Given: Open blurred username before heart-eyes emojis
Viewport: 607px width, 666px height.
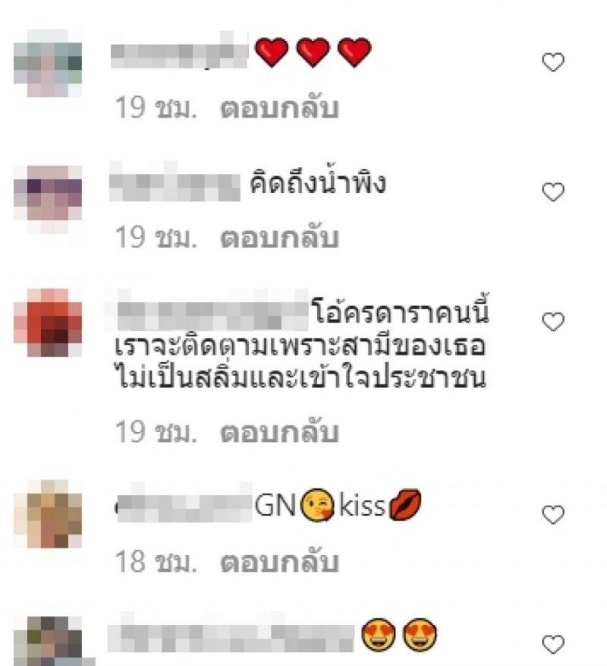Looking at the screenshot, I should point(231,634).
